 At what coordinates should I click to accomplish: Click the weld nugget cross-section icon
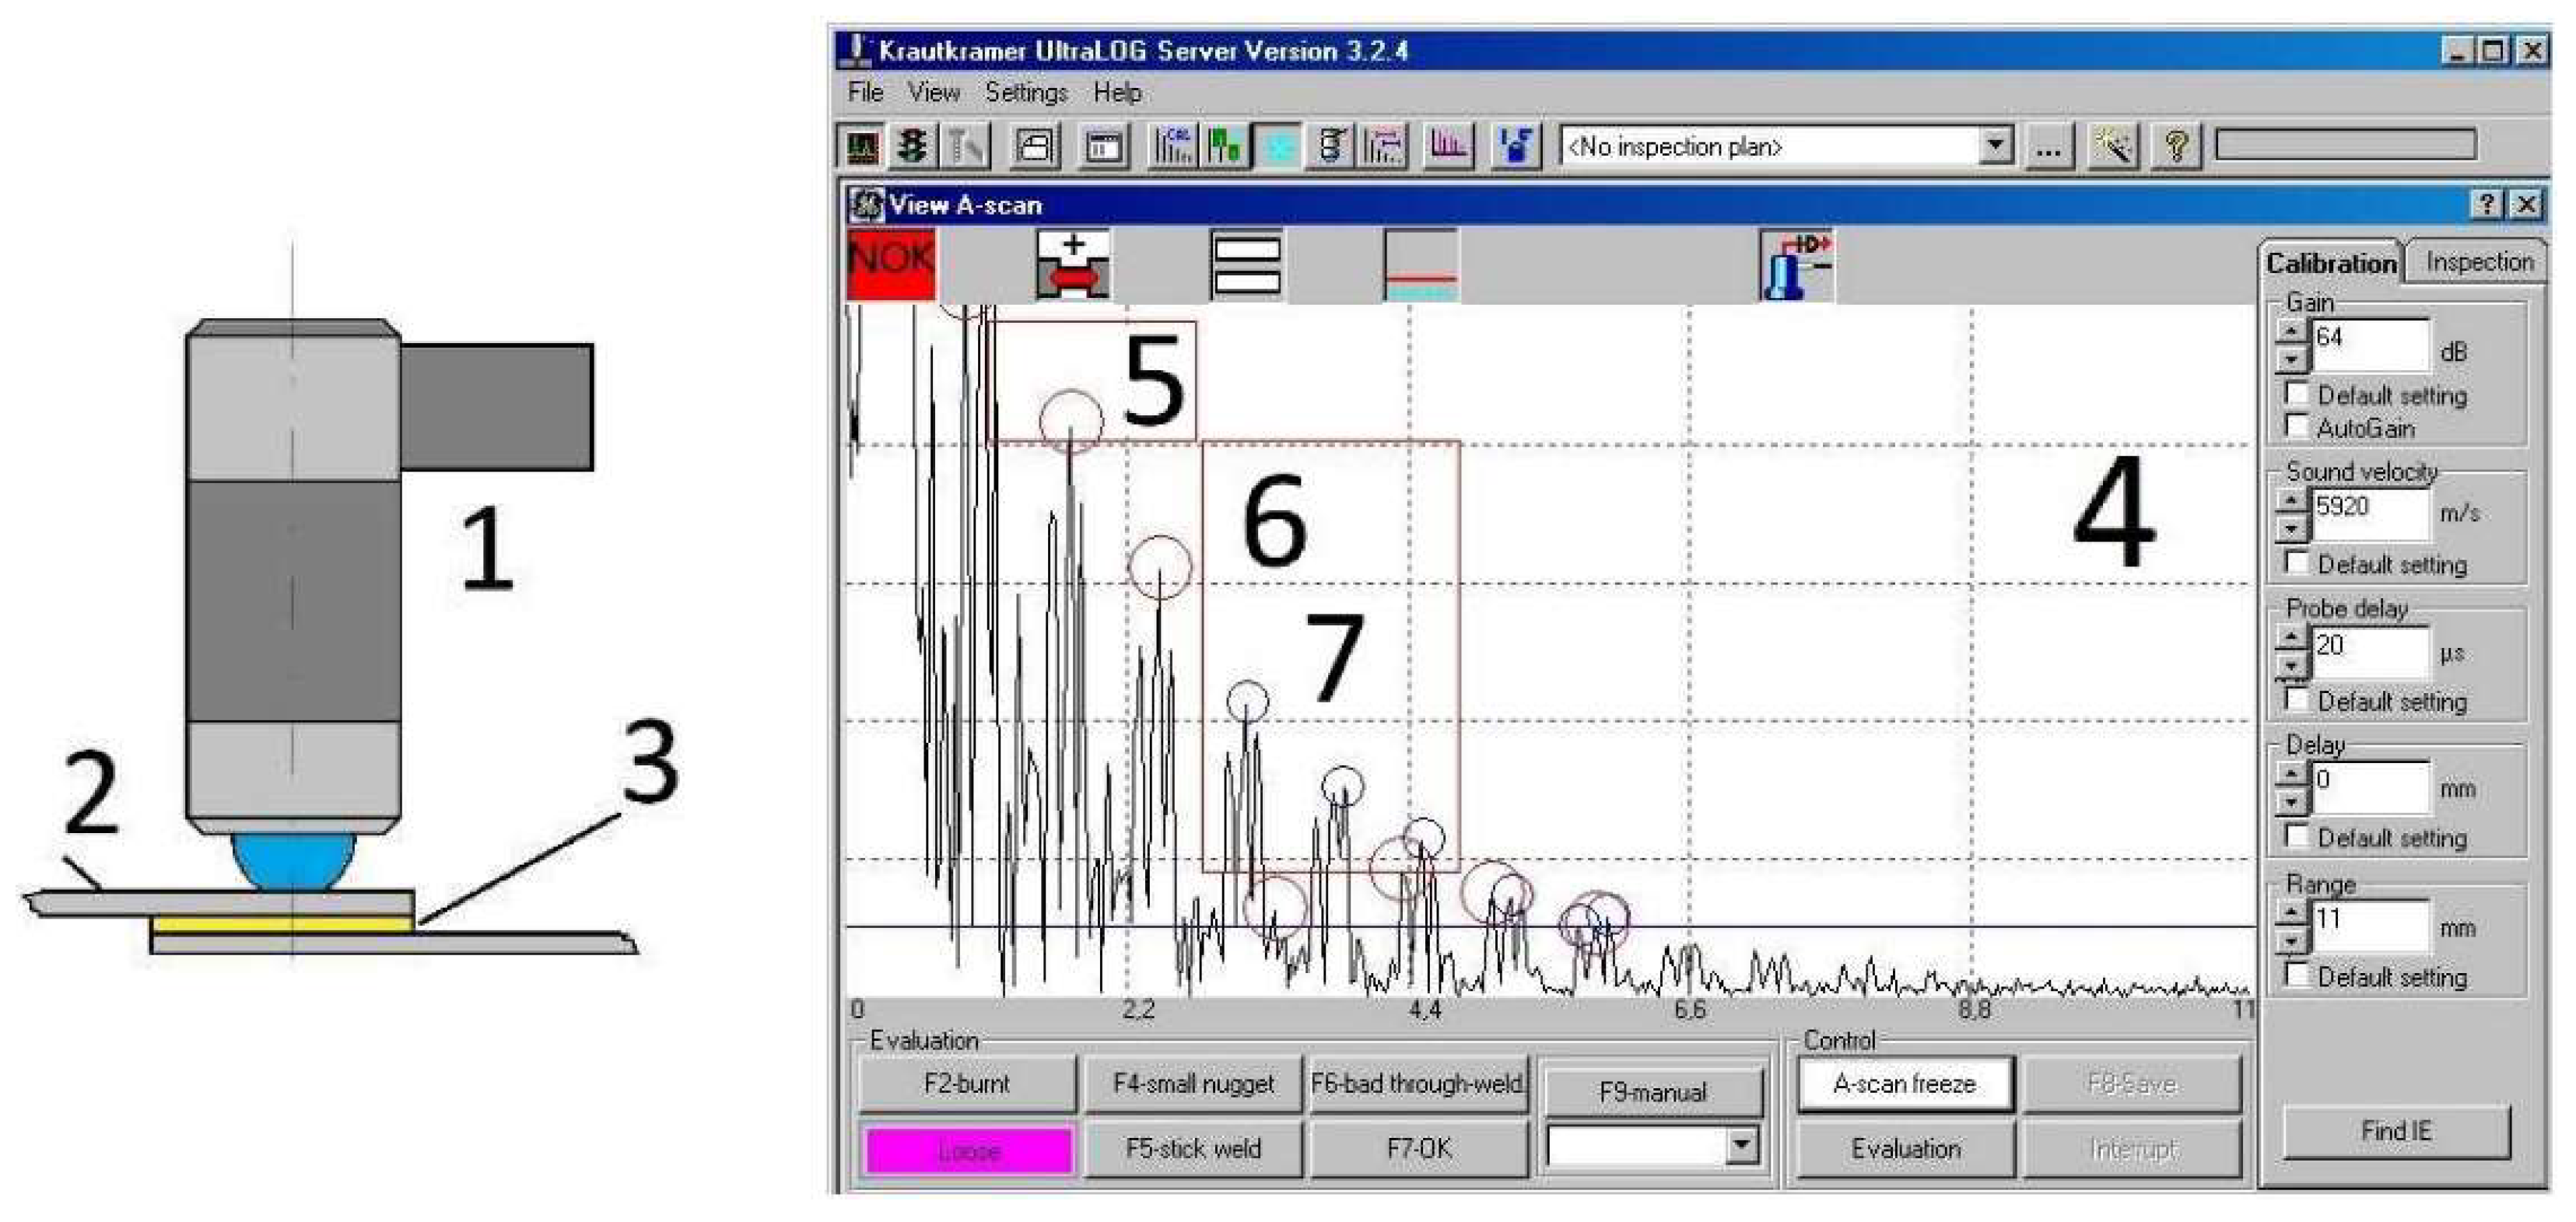click(x=1072, y=264)
